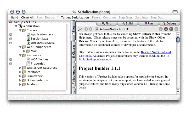Click the Frameworks folder icon

[x=24, y=76]
